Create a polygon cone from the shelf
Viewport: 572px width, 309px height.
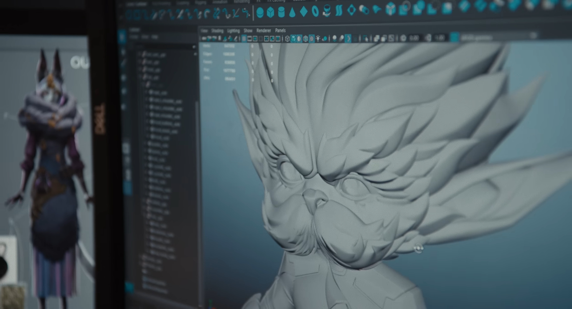[292, 13]
